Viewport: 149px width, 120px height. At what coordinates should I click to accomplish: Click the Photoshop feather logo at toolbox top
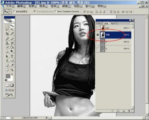pos(9,21)
